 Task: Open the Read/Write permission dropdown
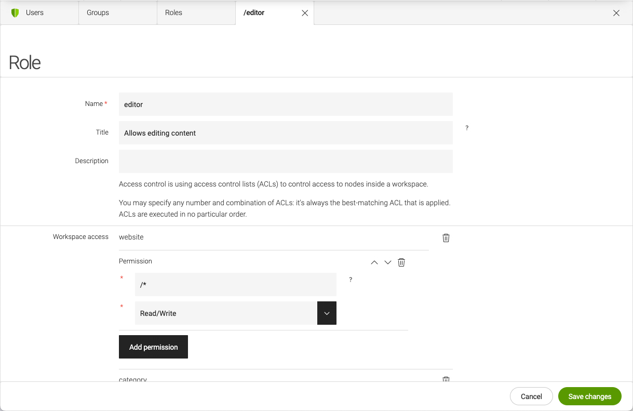327,313
